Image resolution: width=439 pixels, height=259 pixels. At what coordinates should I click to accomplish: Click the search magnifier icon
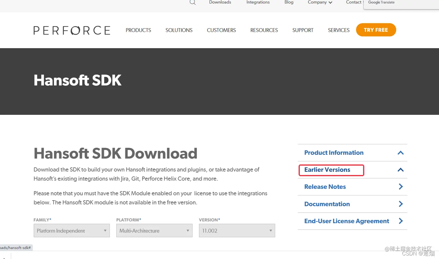tap(193, 2)
